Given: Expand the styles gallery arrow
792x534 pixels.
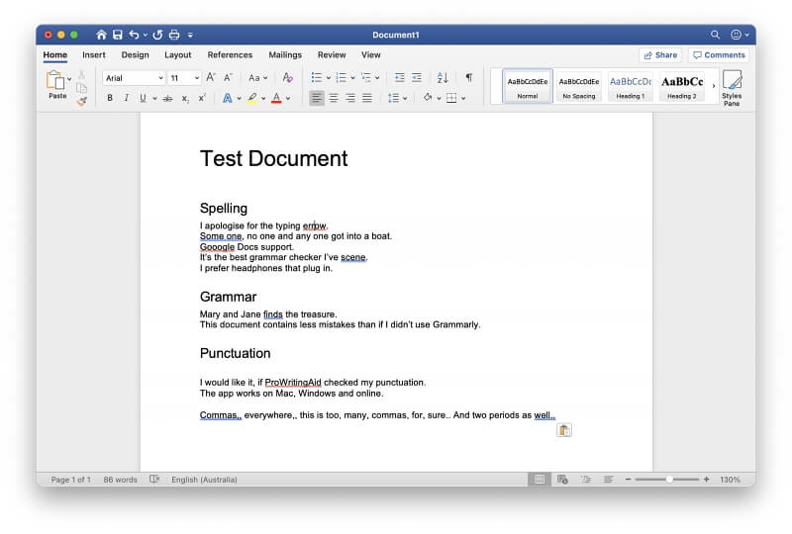Looking at the screenshot, I should (x=714, y=86).
